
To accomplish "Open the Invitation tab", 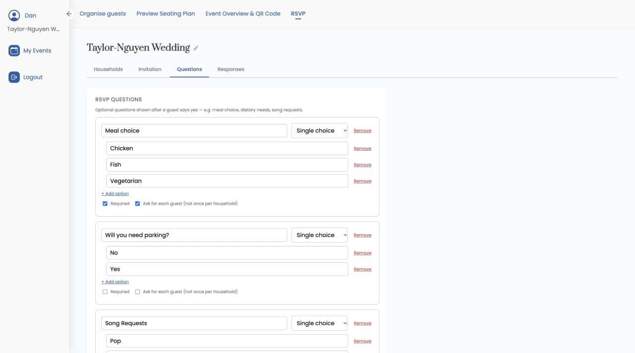I will click(150, 69).
